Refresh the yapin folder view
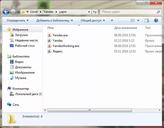 [95, 12]
